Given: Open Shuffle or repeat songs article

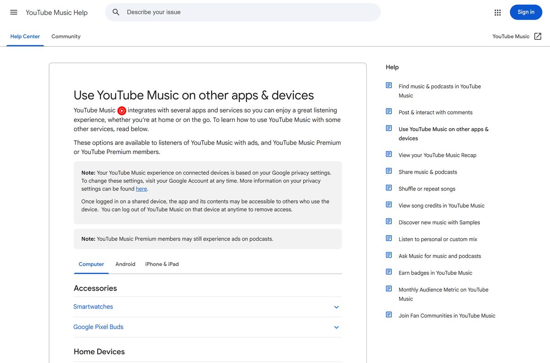Looking at the screenshot, I should 427,189.
